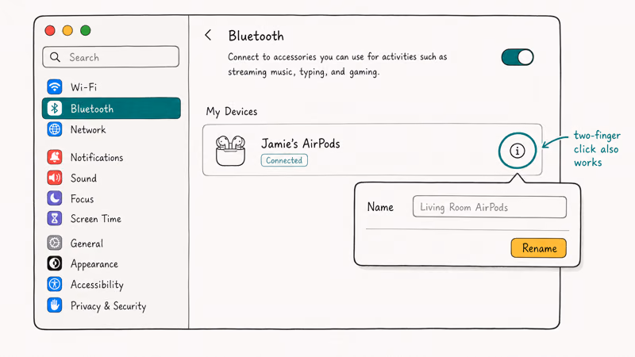Viewport: 635px width, 357px height.
Task: Click the Bluetooth symbol icon in sidebar
Action: click(55, 108)
